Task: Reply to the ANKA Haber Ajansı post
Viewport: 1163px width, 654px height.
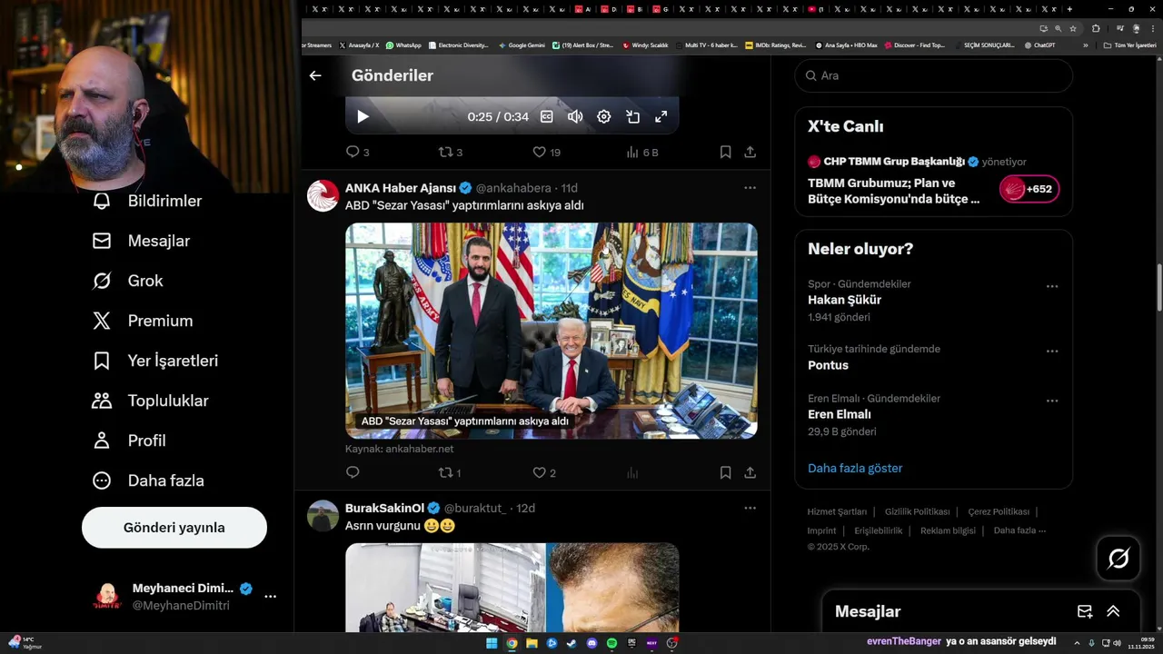Action: (353, 472)
